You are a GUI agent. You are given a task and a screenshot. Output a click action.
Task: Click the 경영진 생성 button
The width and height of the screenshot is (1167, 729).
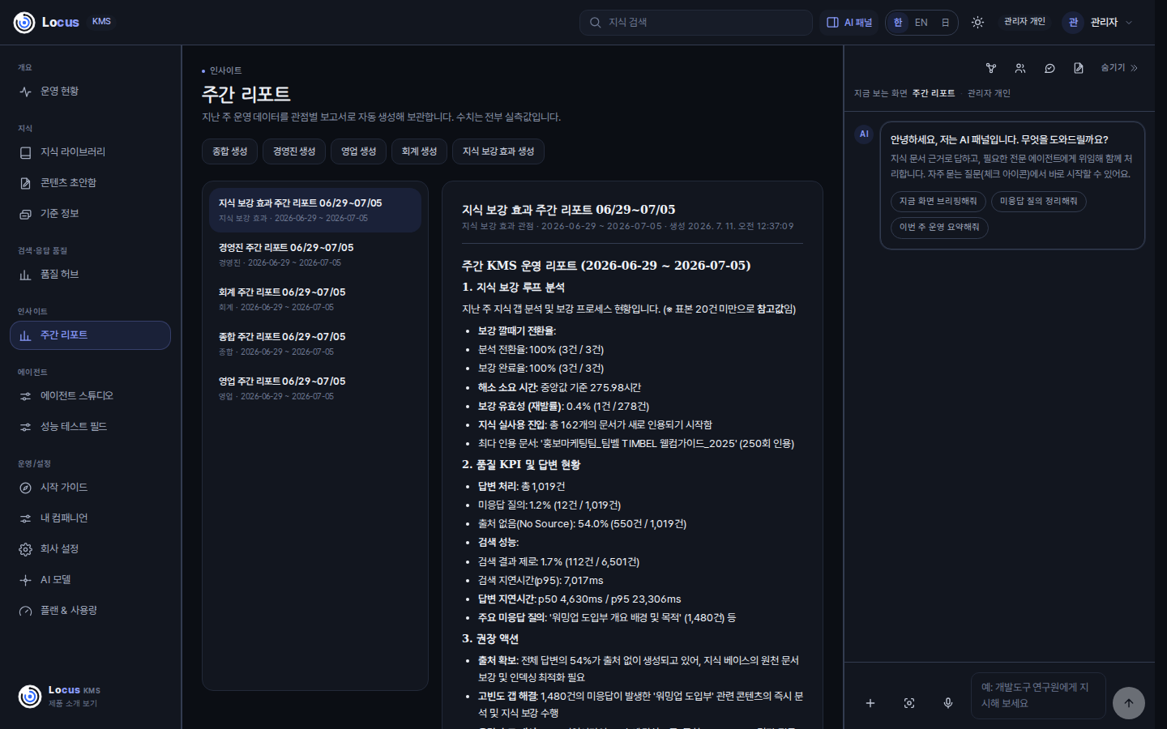pyautogui.click(x=294, y=151)
